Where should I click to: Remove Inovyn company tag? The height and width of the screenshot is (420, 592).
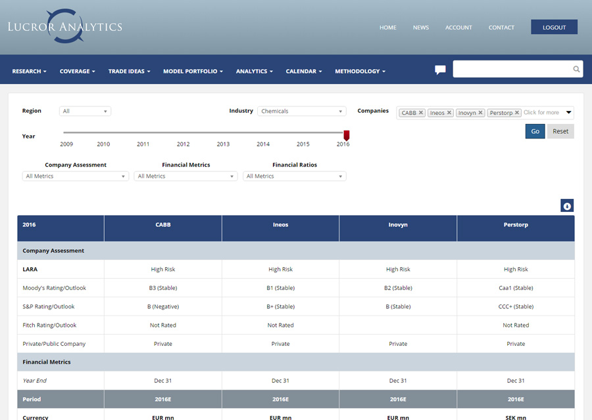pos(480,112)
